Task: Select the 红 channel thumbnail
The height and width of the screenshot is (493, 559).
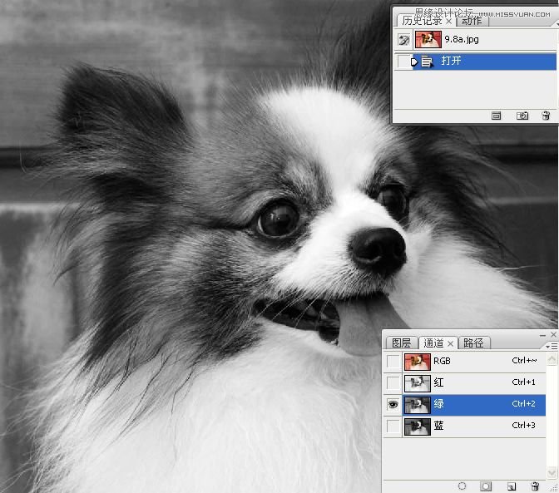Action: (417, 383)
